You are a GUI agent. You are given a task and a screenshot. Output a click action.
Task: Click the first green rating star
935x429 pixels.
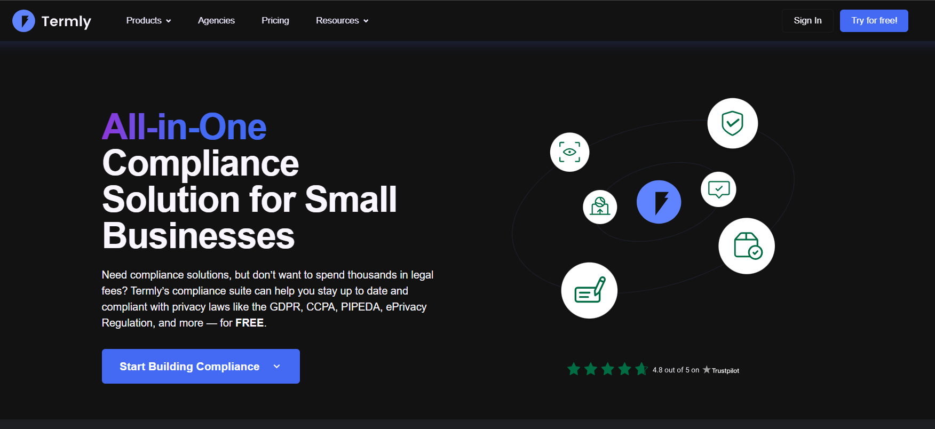coord(574,369)
